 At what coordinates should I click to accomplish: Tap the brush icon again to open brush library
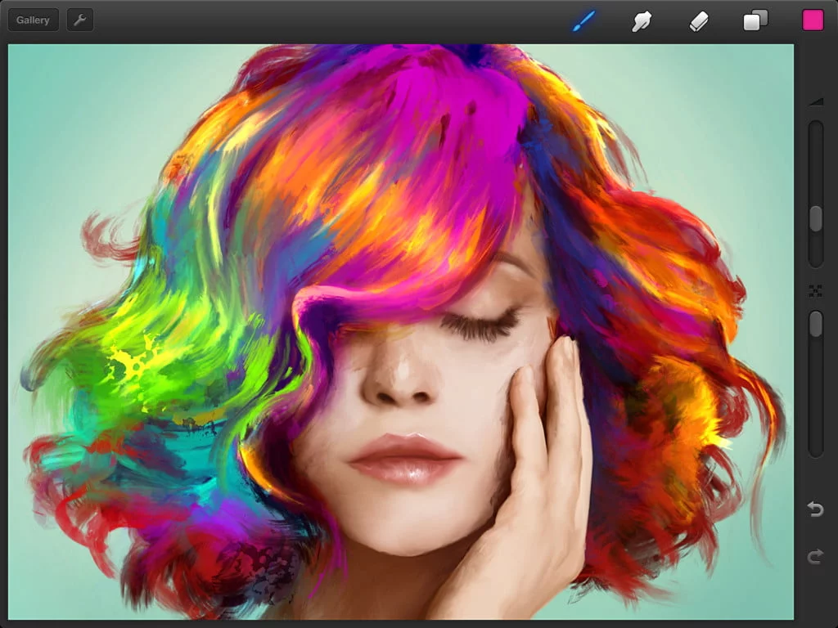click(583, 20)
